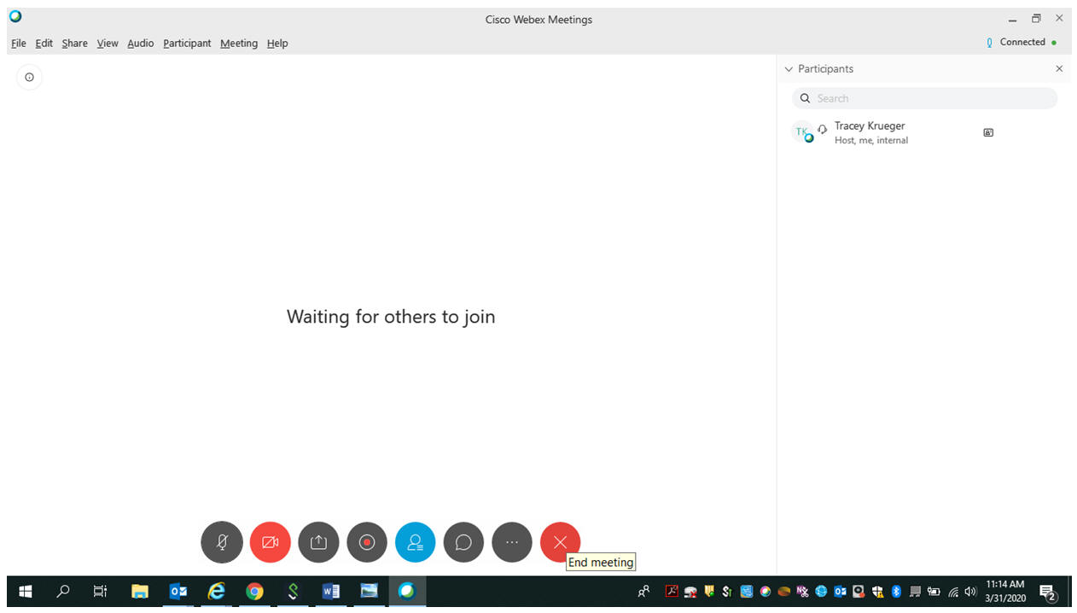Toggle the Participants panel button
The image size is (1077, 613).
coord(416,542)
